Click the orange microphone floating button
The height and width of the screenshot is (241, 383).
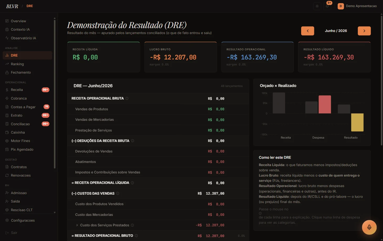[369, 227]
